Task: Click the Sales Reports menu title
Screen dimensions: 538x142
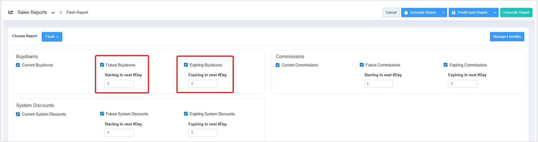Action: 32,12
